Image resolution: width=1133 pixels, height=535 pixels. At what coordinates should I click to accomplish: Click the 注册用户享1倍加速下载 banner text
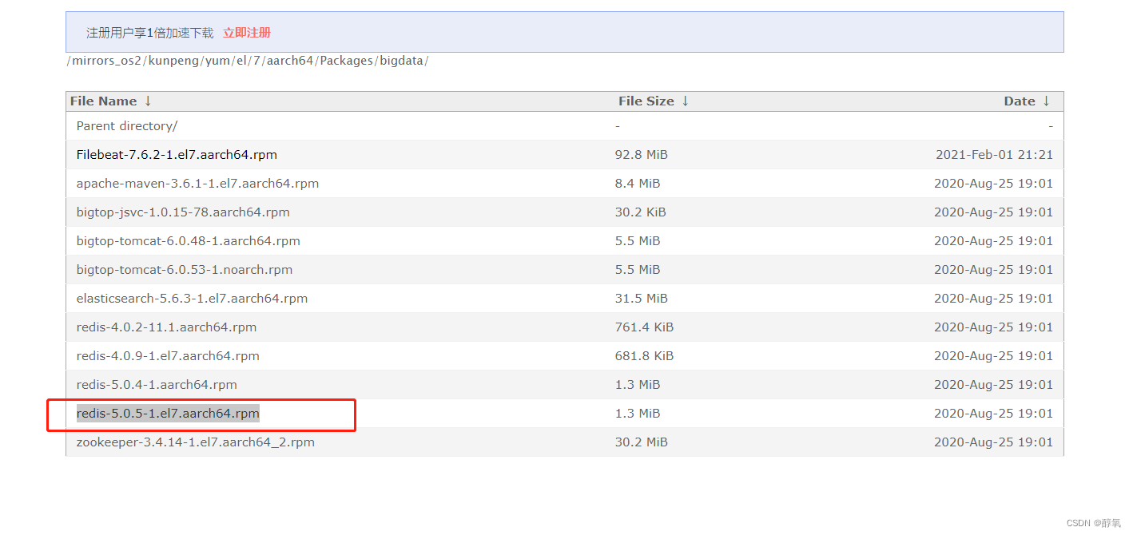point(150,33)
